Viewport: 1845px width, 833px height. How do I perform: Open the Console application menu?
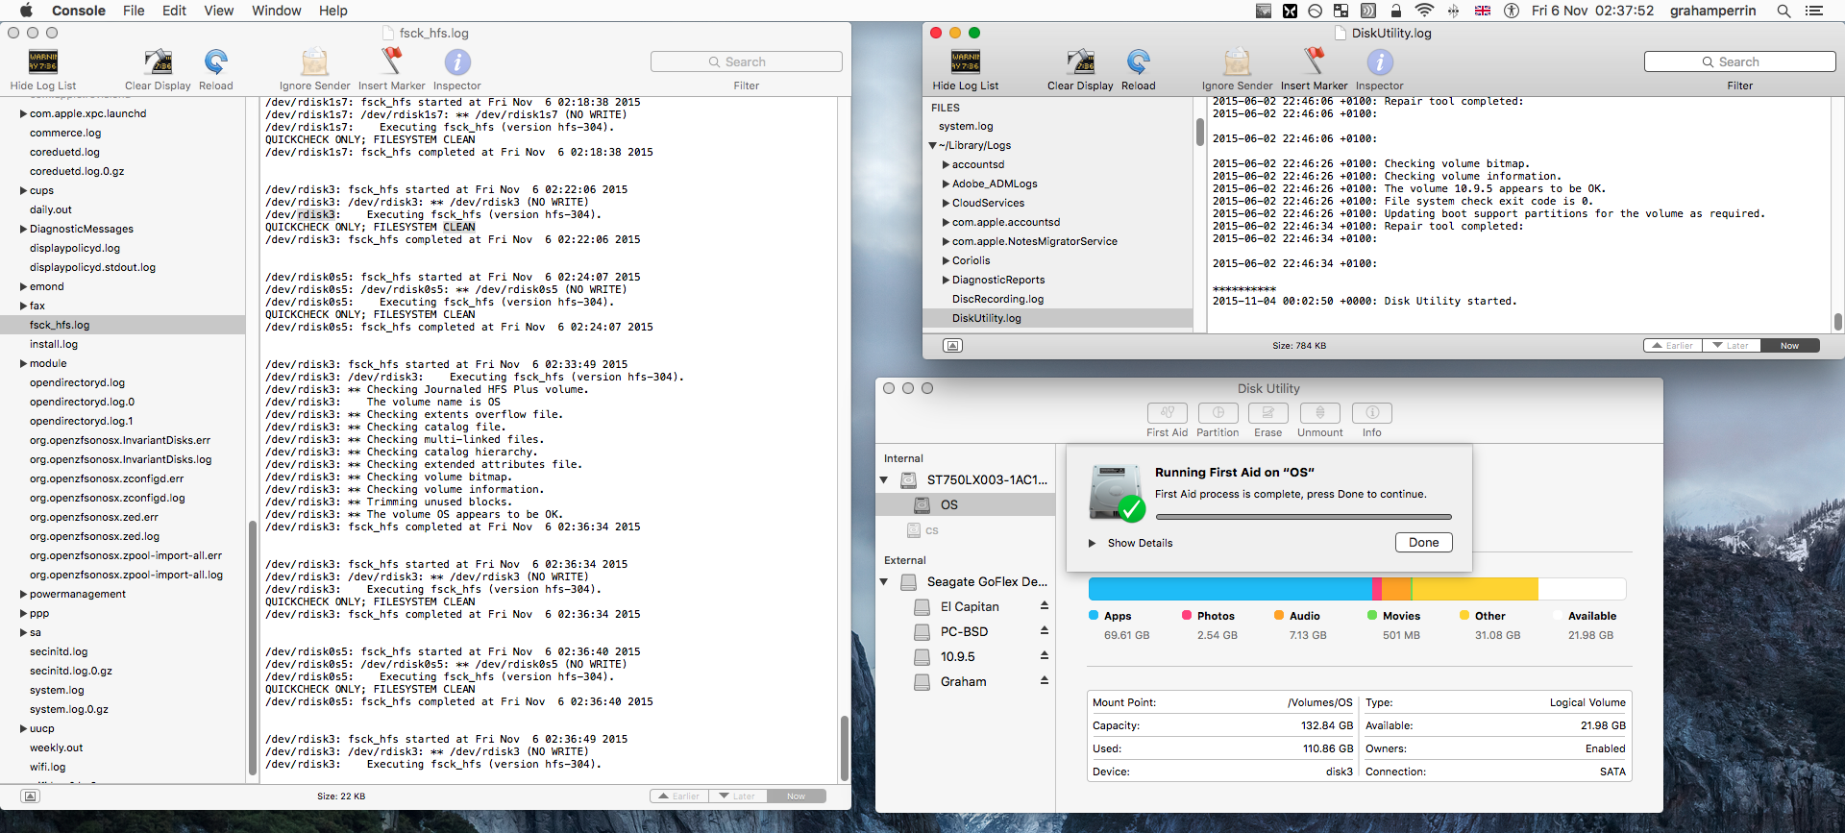click(79, 11)
